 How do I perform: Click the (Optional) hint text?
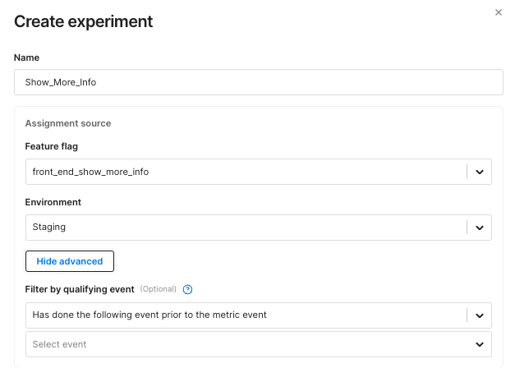158,289
